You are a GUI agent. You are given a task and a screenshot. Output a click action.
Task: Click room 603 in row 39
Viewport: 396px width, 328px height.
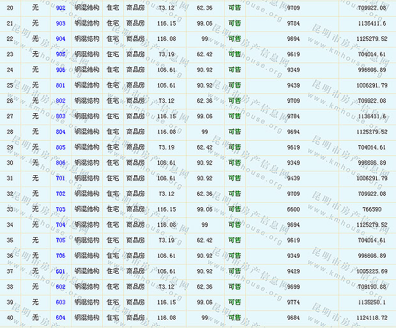pos(61,302)
